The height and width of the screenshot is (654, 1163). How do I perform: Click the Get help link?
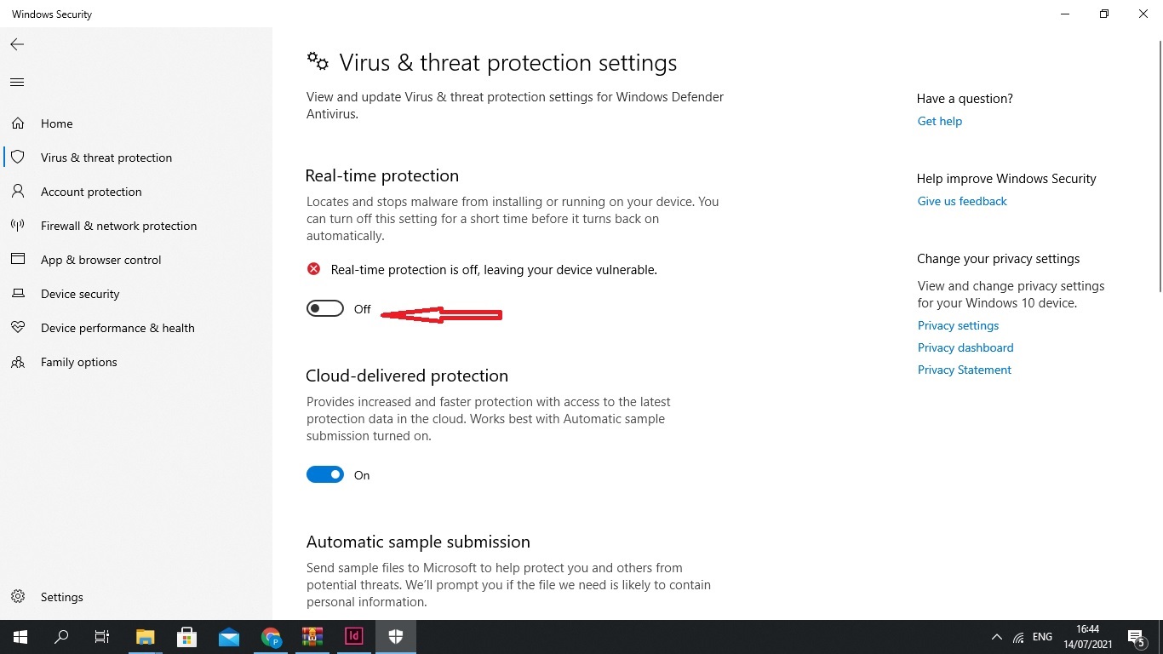[x=939, y=121]
